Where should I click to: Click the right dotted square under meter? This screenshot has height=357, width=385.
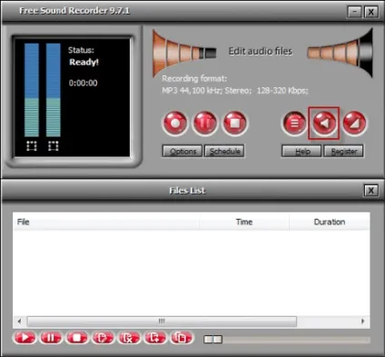pyautogui.click(x=54, y=145)
